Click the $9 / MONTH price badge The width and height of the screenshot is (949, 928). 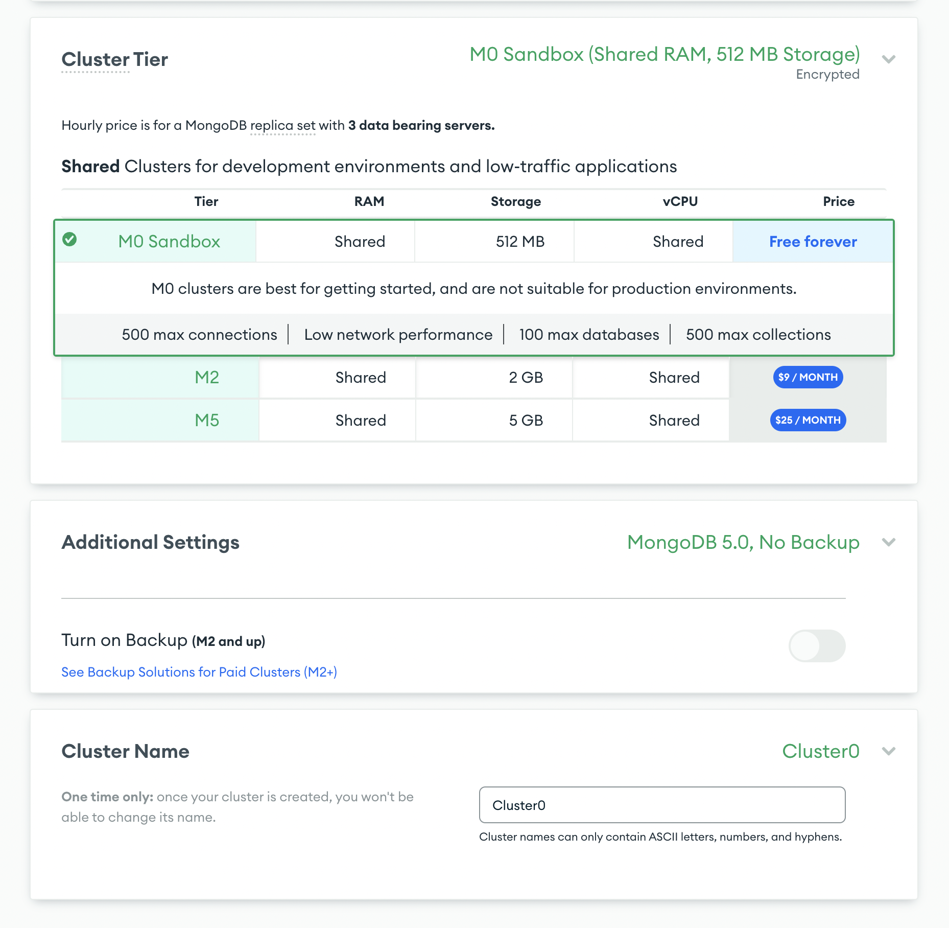tap(808, 377)
